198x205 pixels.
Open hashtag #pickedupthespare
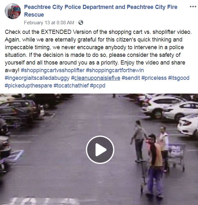(28, 86)
